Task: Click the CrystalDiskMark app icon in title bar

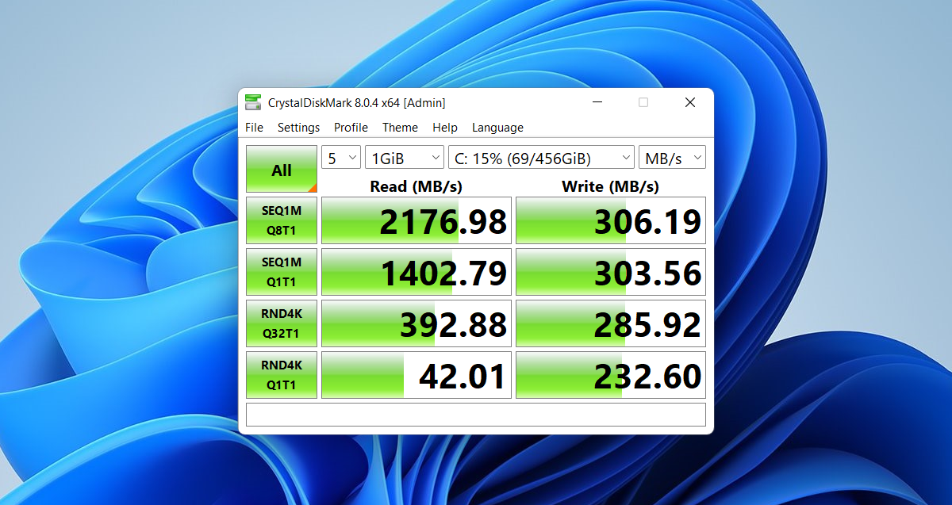Action: pyautogui.click(x=253, y=102)
